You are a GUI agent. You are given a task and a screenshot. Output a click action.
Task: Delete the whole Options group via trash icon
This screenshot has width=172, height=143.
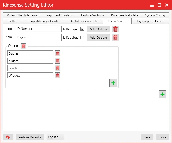click(x=23, y=46)
